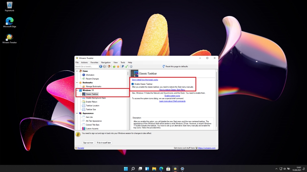The width and height of the screenshot is (307, 172).
Task: Open the View menu
Action: (x=116, y=62)
